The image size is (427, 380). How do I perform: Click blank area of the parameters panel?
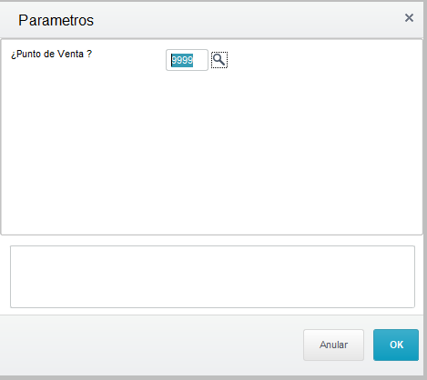[x=212, y=152]
